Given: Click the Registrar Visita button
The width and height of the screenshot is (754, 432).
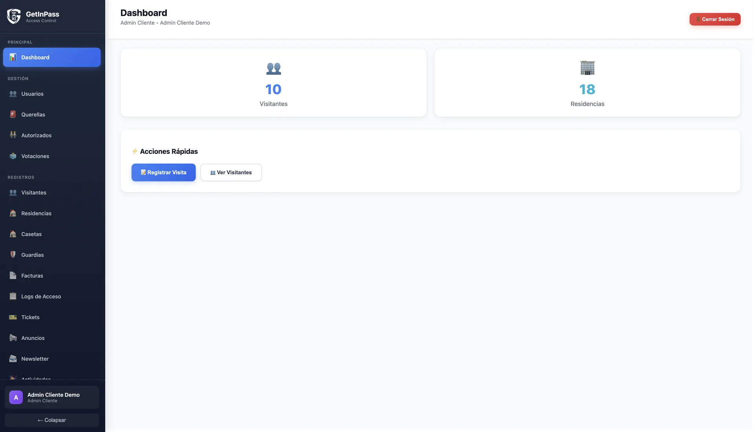Looking at the screenshot, I should (163, 172).
